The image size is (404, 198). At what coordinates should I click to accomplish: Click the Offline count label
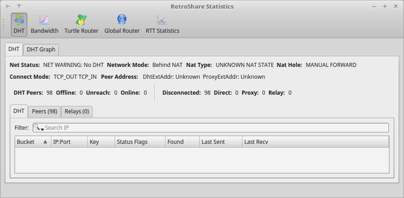click(x=66, y=93)
